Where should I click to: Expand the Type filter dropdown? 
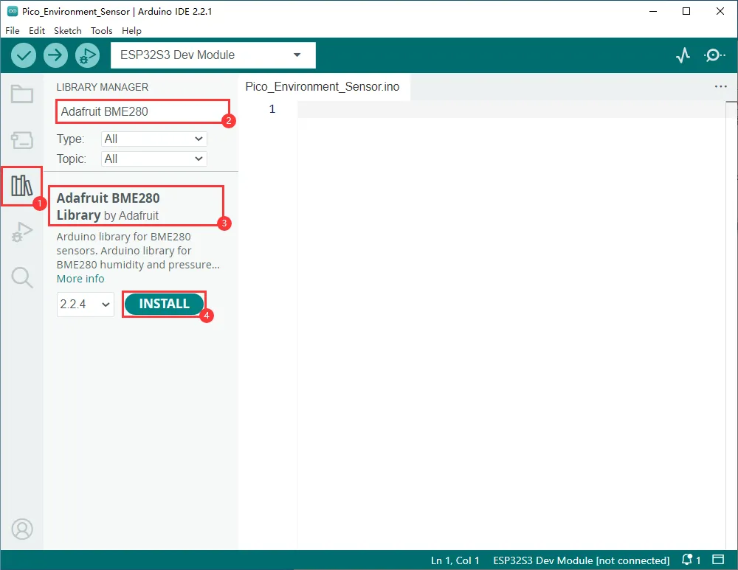point(154,139)
